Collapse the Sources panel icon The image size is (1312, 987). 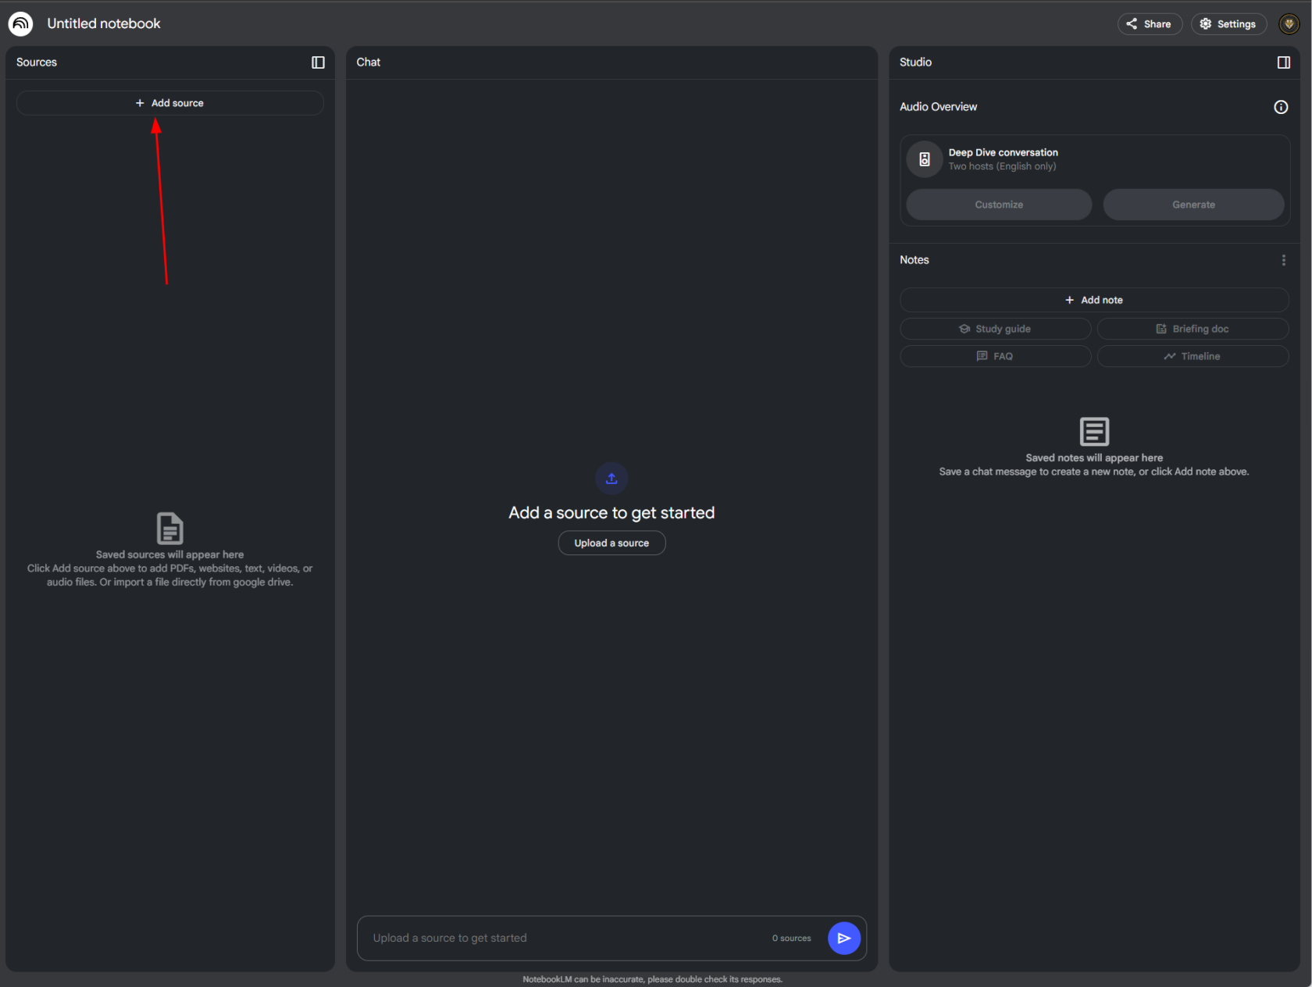(x=318, y=62)
